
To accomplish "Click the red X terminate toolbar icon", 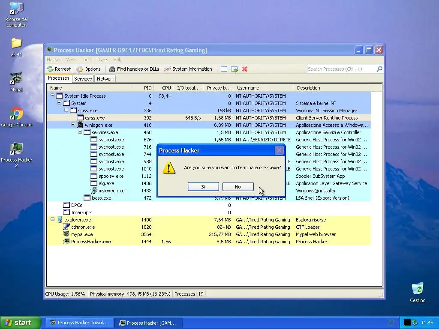I will click(x=245, y=69).
